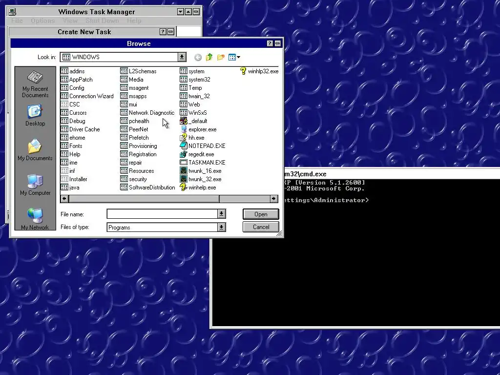
Task: Click the left arrow of horizontal scrollbar
Action: [64, 199]
